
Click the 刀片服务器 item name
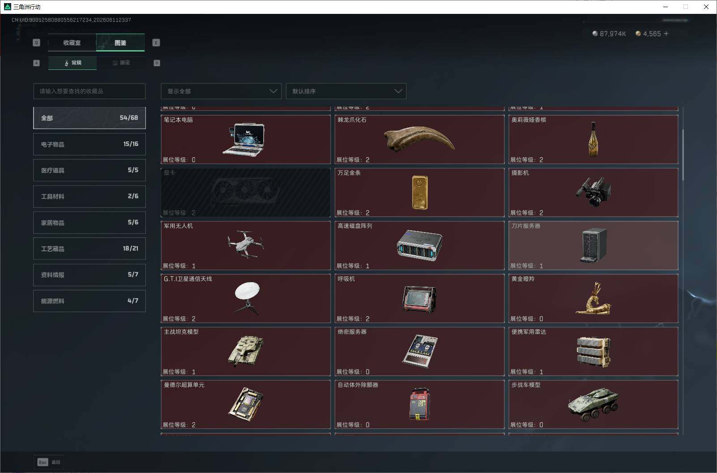point(526,226)
